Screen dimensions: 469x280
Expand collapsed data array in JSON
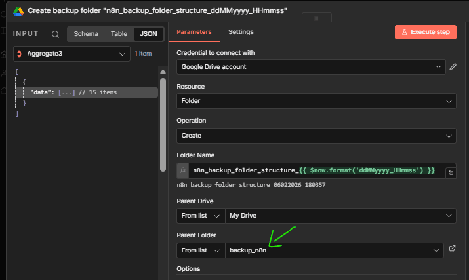pos(66,92)
